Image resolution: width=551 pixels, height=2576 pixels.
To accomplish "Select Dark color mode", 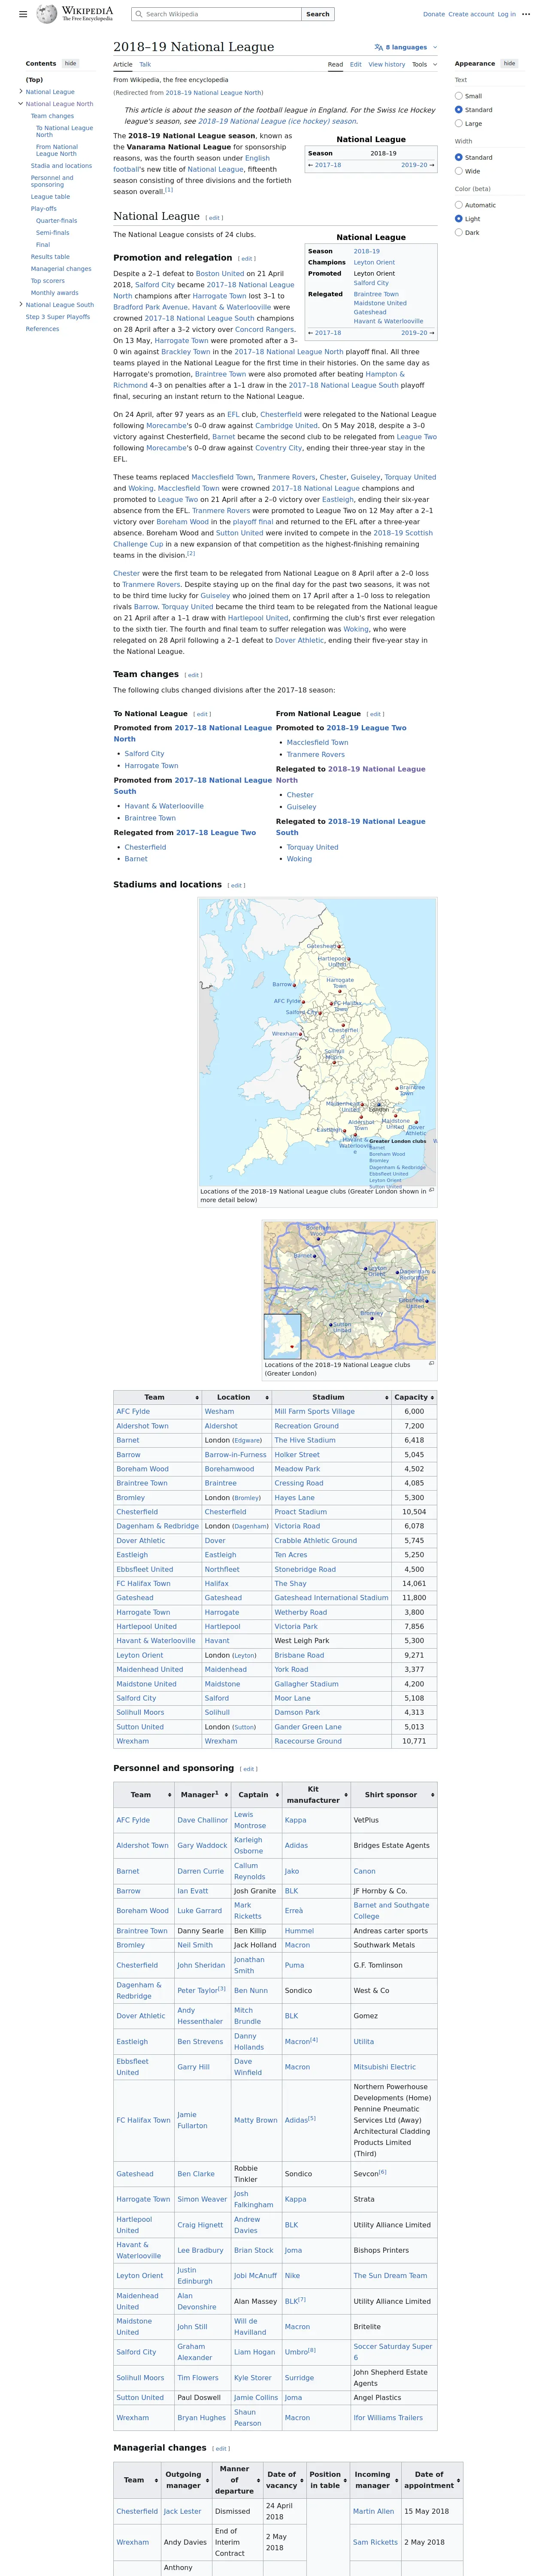I will (x=459, y=232).
